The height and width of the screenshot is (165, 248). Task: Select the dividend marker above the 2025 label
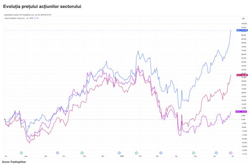pyautogui.click(x=119, y=153)
